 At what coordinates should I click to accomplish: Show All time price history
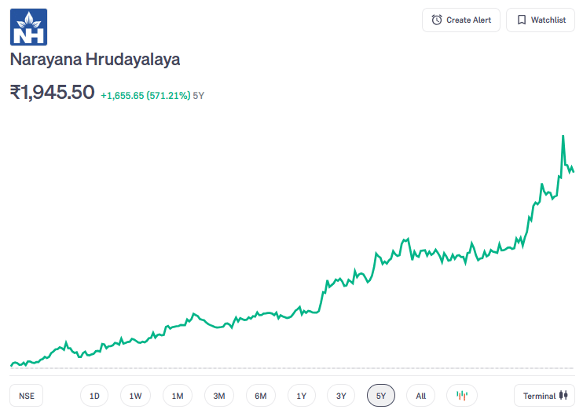tap(420, 396)
